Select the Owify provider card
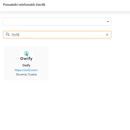 pos(26,63)
